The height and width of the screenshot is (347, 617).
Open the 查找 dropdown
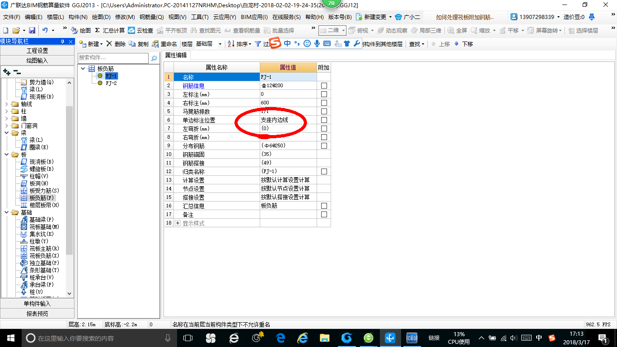tap(416, 44)
